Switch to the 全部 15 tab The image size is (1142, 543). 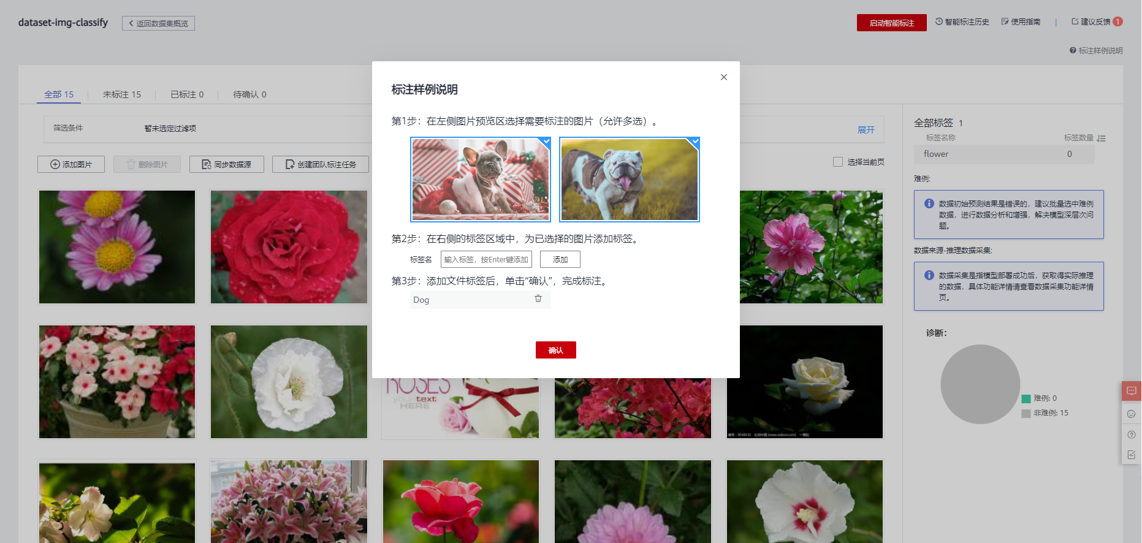[59, 94]
